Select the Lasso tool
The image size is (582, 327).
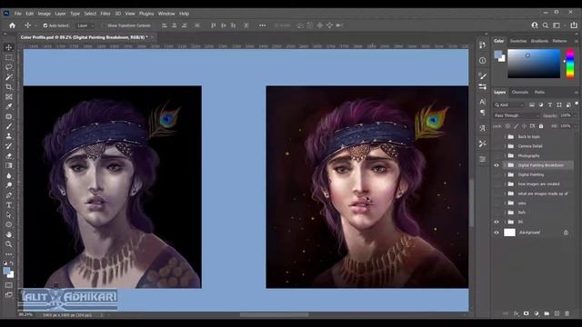click(9, 67)
